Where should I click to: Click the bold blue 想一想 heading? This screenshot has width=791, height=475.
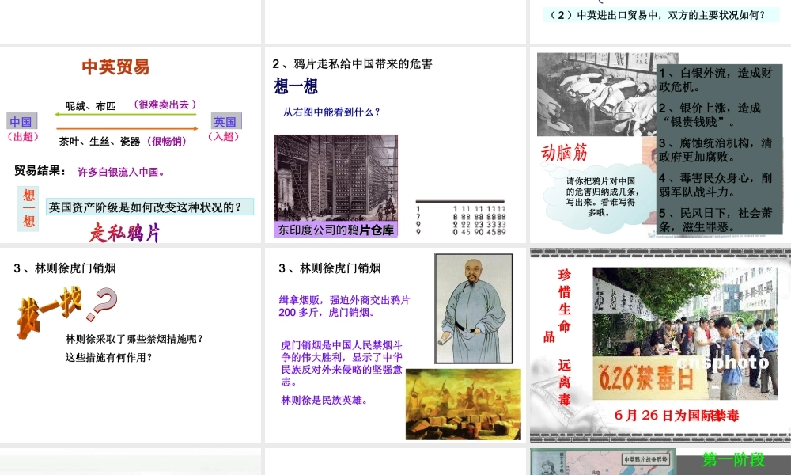pos(296,86)
